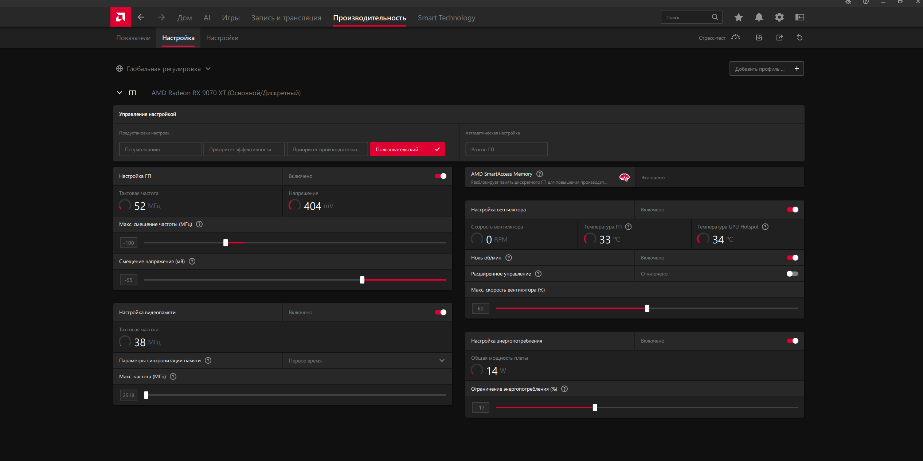Click the Макс. скорость вентилятора slider handle
Viewport: 923px width, 461px height.
pos(647,308)
